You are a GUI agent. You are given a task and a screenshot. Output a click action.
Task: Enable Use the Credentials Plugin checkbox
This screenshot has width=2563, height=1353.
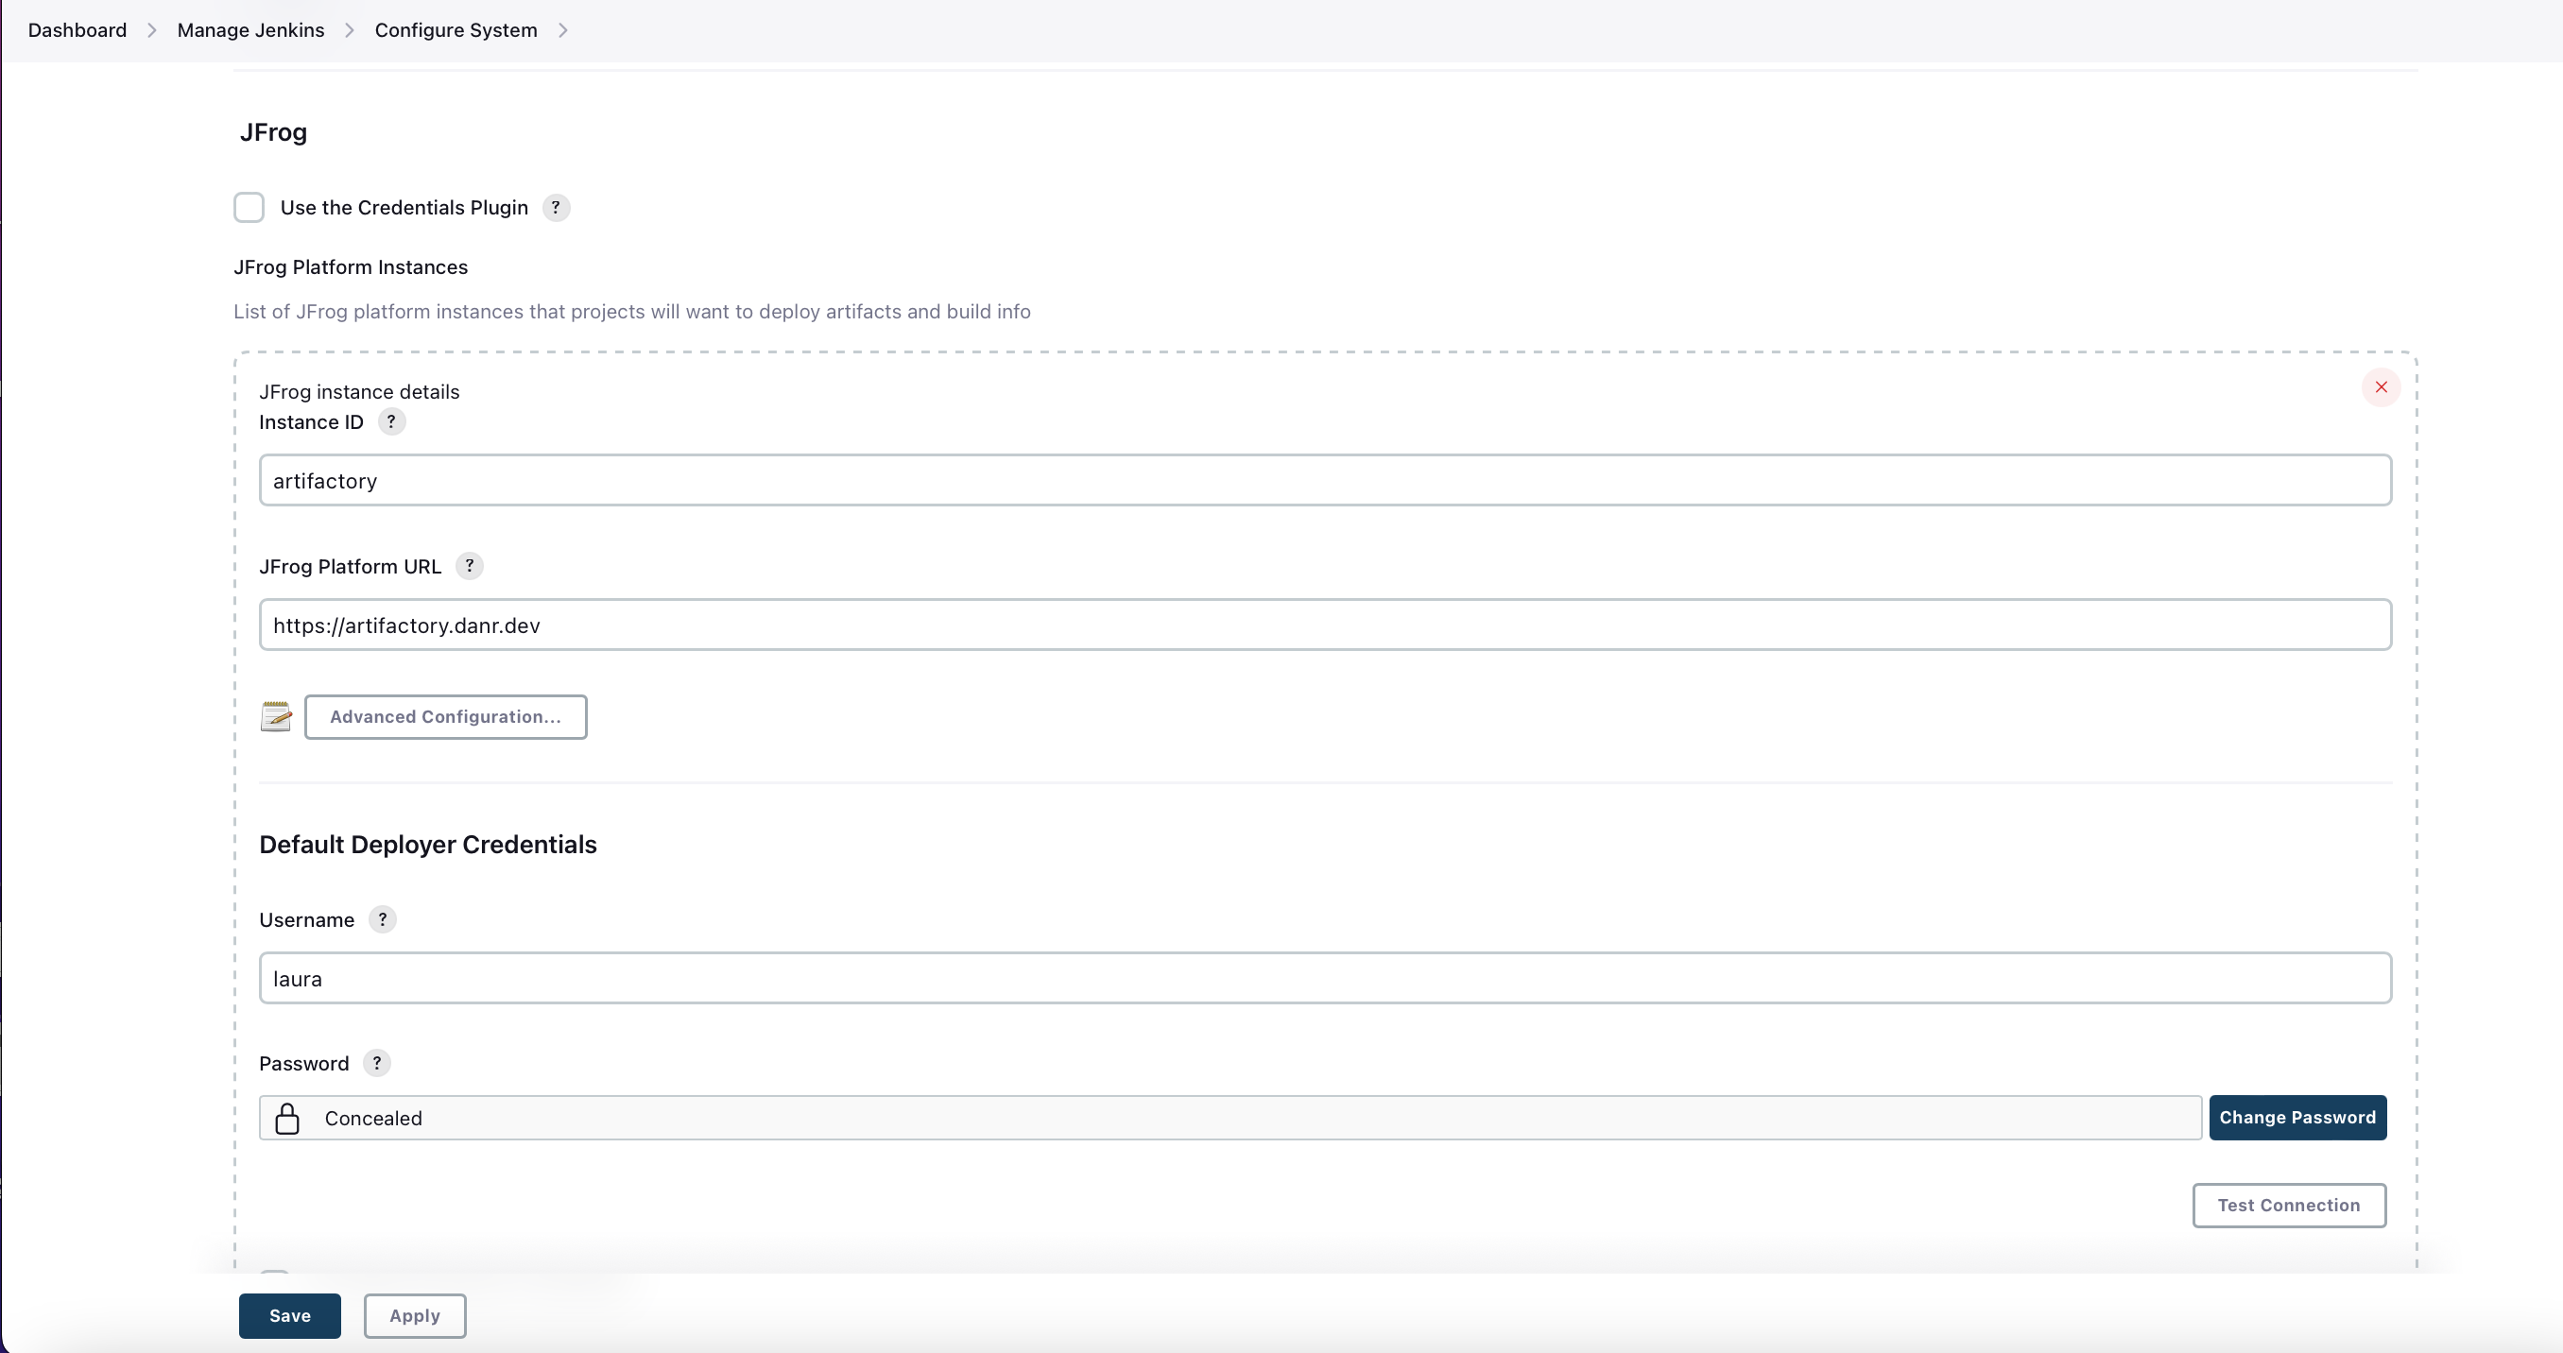pos(249,207)
